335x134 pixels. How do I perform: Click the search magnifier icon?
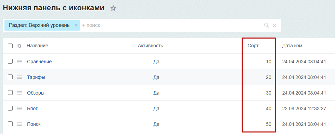pos(267,25)
